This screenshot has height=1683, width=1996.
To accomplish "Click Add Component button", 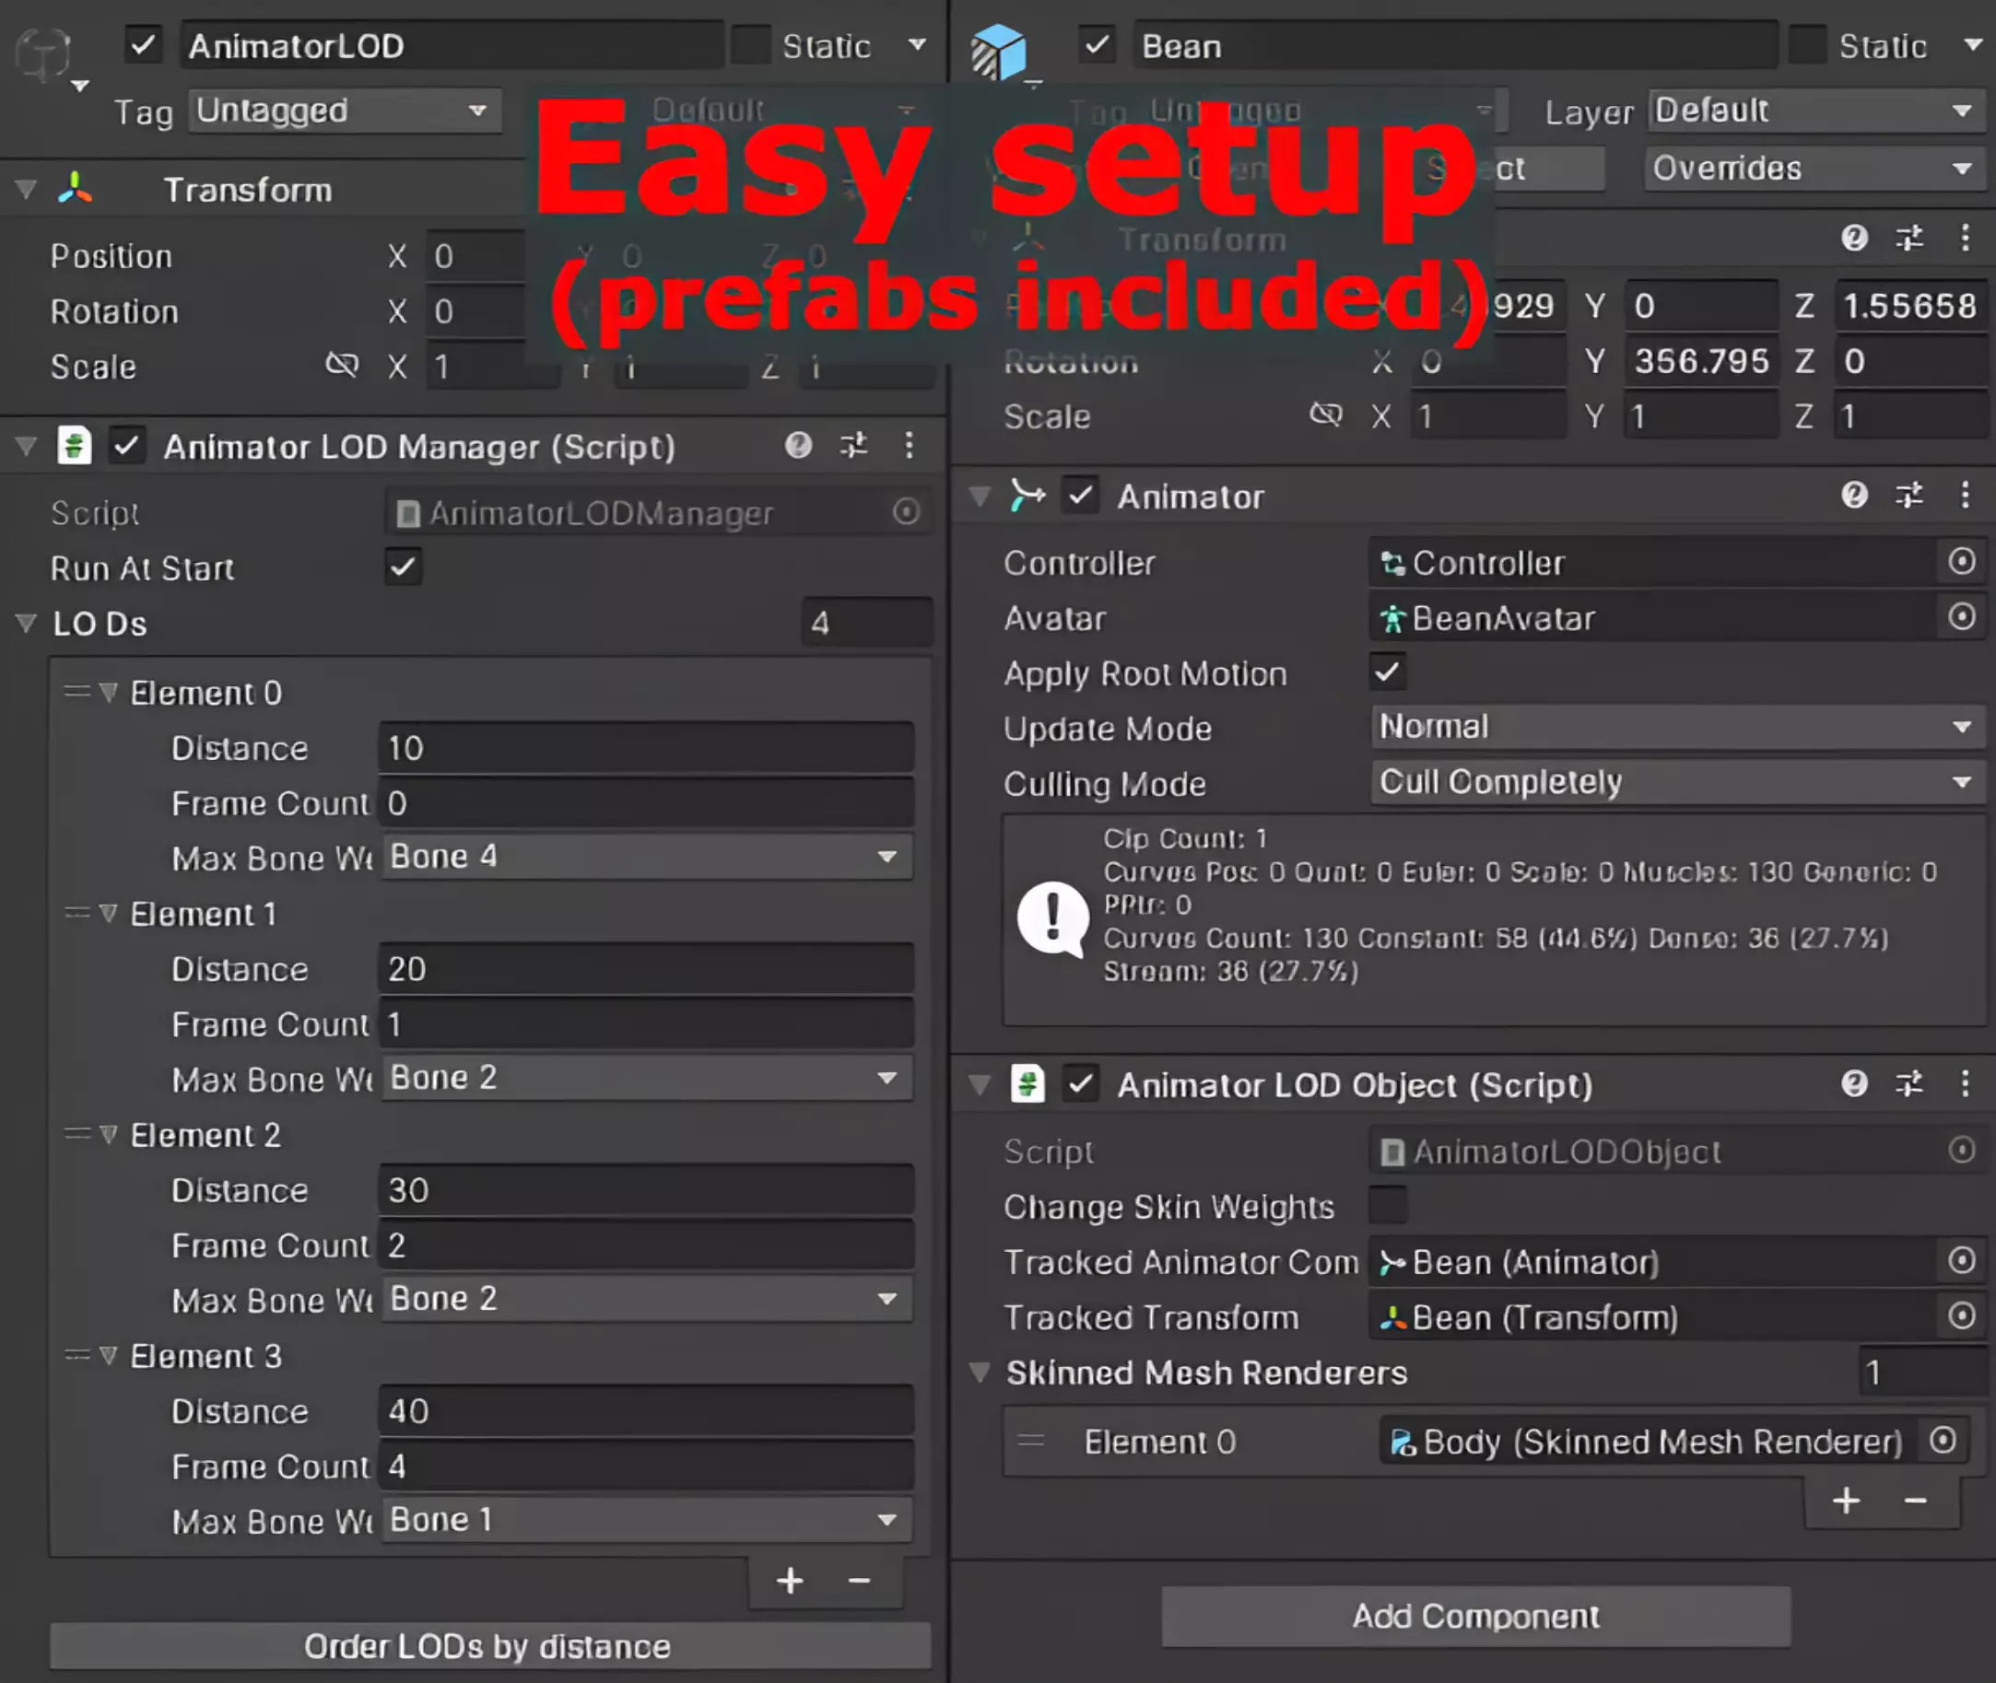I will tap(1475, 1616).
